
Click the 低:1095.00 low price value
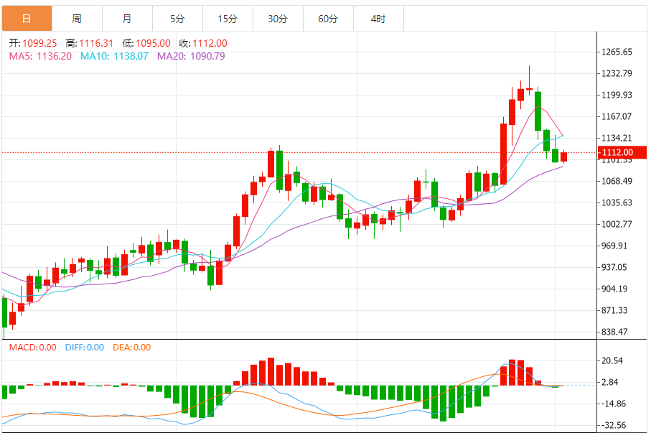click(146, 43)
